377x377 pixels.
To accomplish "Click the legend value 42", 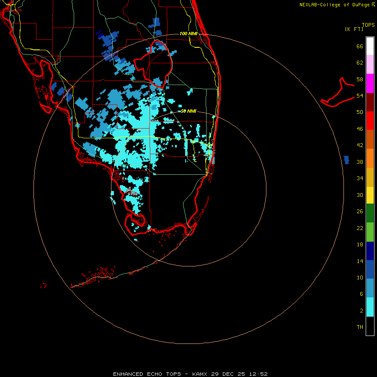I will tap(360, 145).
